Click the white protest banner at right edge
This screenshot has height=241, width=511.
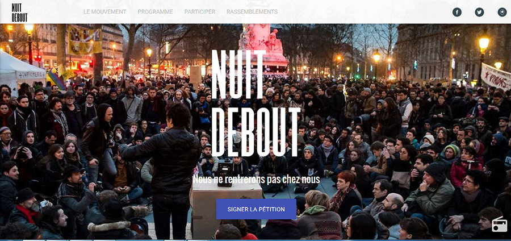496,77
